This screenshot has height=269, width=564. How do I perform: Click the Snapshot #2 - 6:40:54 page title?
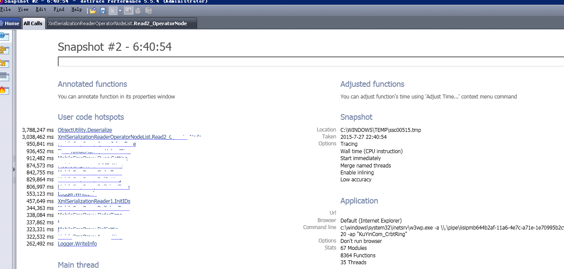click(x=115, y=47)
